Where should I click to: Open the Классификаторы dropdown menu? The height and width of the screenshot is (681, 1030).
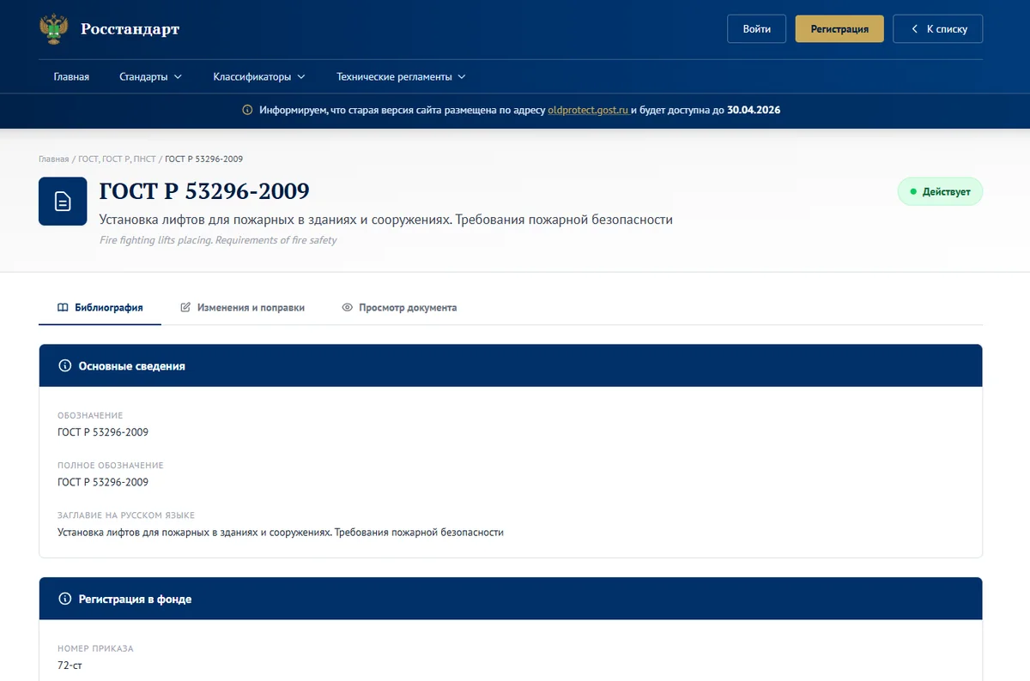(259, 76)
